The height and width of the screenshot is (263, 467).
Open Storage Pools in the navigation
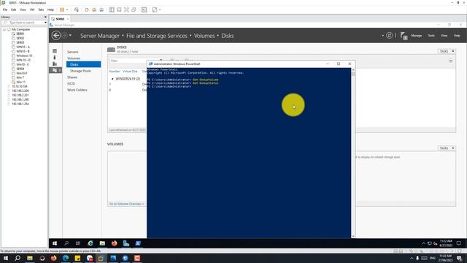(x=81, y=71)
